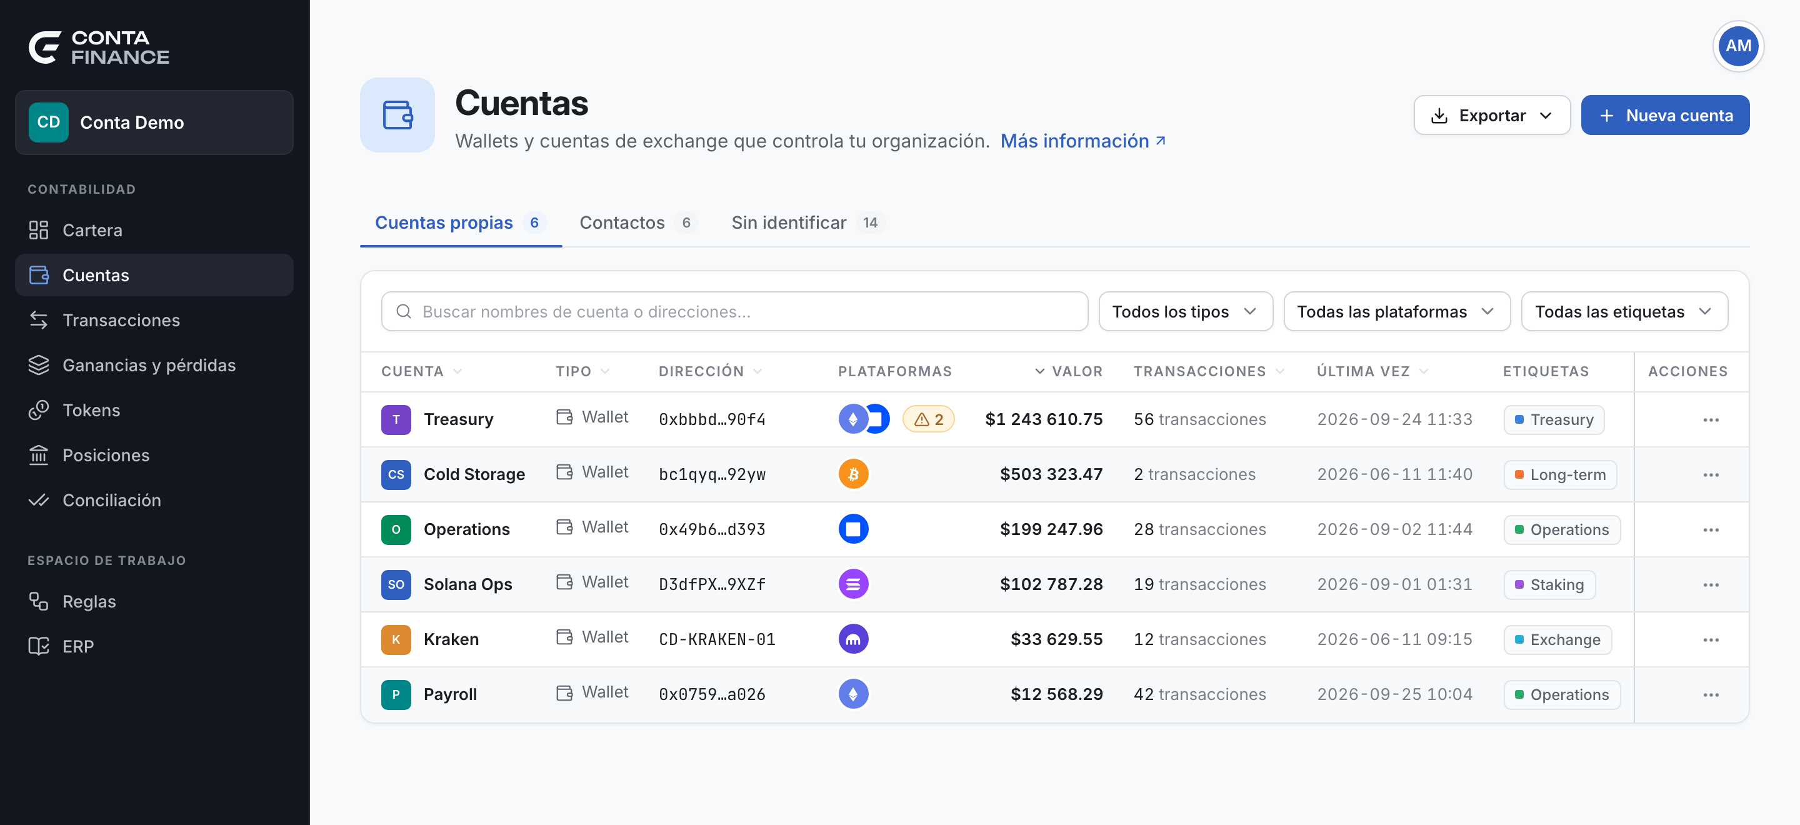This screenshot has width=1800, height=825.
Task: Open the Cartera sidebar item
Action: [x=154, y=230]
